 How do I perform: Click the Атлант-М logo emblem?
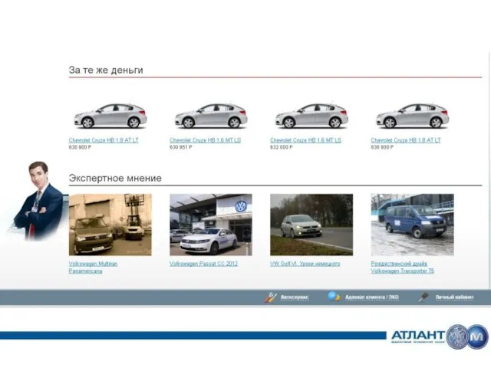pyautogui.click(x=466, y=336)
